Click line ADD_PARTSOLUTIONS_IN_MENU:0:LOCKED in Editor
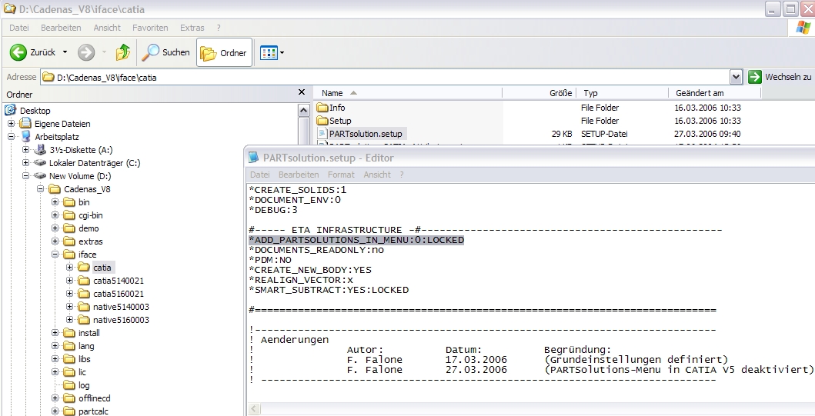Image resolution: width=815 pixels, height=416 pixels. click(x=356, y=240)
